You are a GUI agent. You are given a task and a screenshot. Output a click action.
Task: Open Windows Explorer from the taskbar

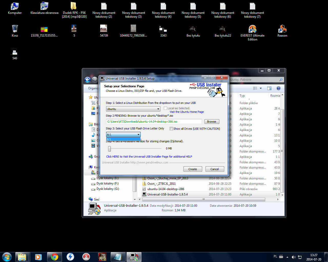(22, 257)
